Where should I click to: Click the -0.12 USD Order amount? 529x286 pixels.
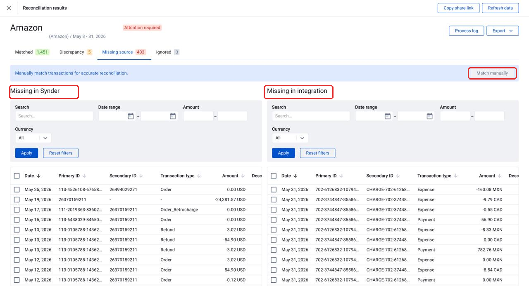[x=236, y=280]
